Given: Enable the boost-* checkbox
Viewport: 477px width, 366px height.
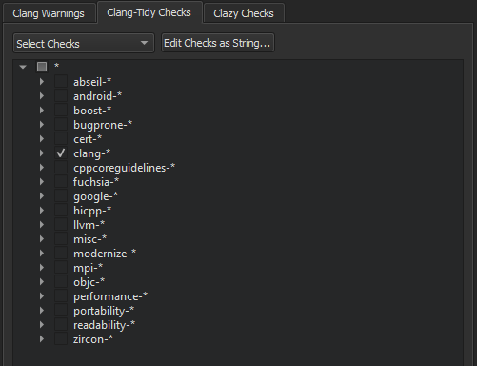Looking at the screenshot, I should (61, 111).
